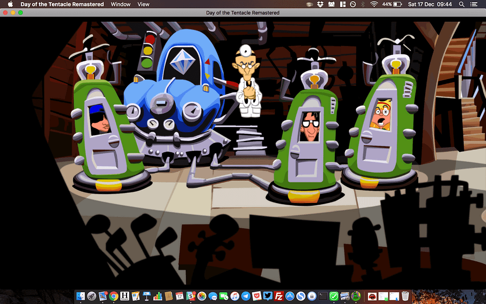The height and width of the screenshot is (304, 486).
Task: Open App Store from the dock
Action: click(x=290, y=296)
